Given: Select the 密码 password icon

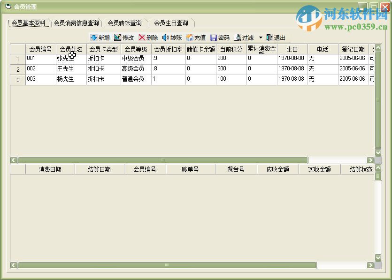Looking at the screenshot, I should [219, 38].
